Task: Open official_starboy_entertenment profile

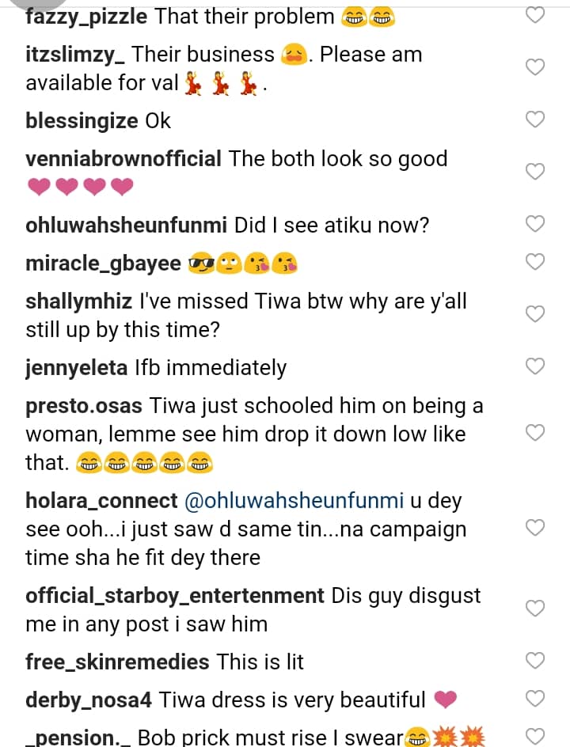Action: (175, 596)
